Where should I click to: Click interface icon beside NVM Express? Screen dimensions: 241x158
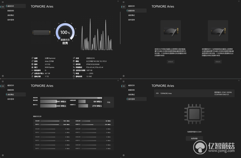tap(32, 67)
